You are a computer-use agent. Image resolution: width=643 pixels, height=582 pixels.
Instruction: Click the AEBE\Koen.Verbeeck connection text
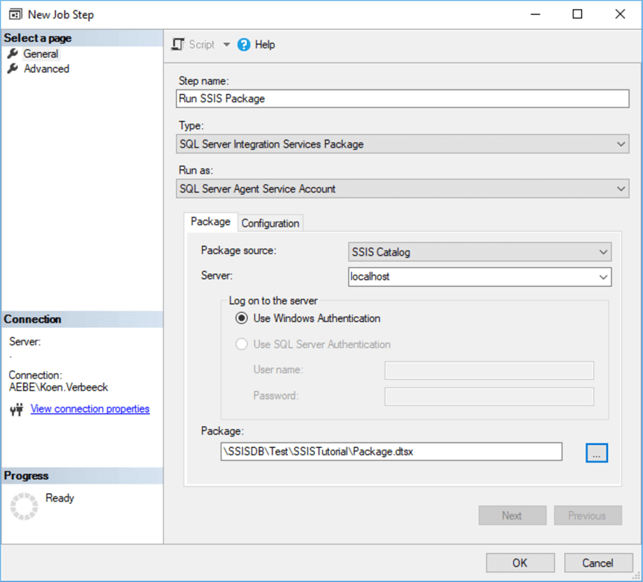pyautogui.click(x=59, y=388)
